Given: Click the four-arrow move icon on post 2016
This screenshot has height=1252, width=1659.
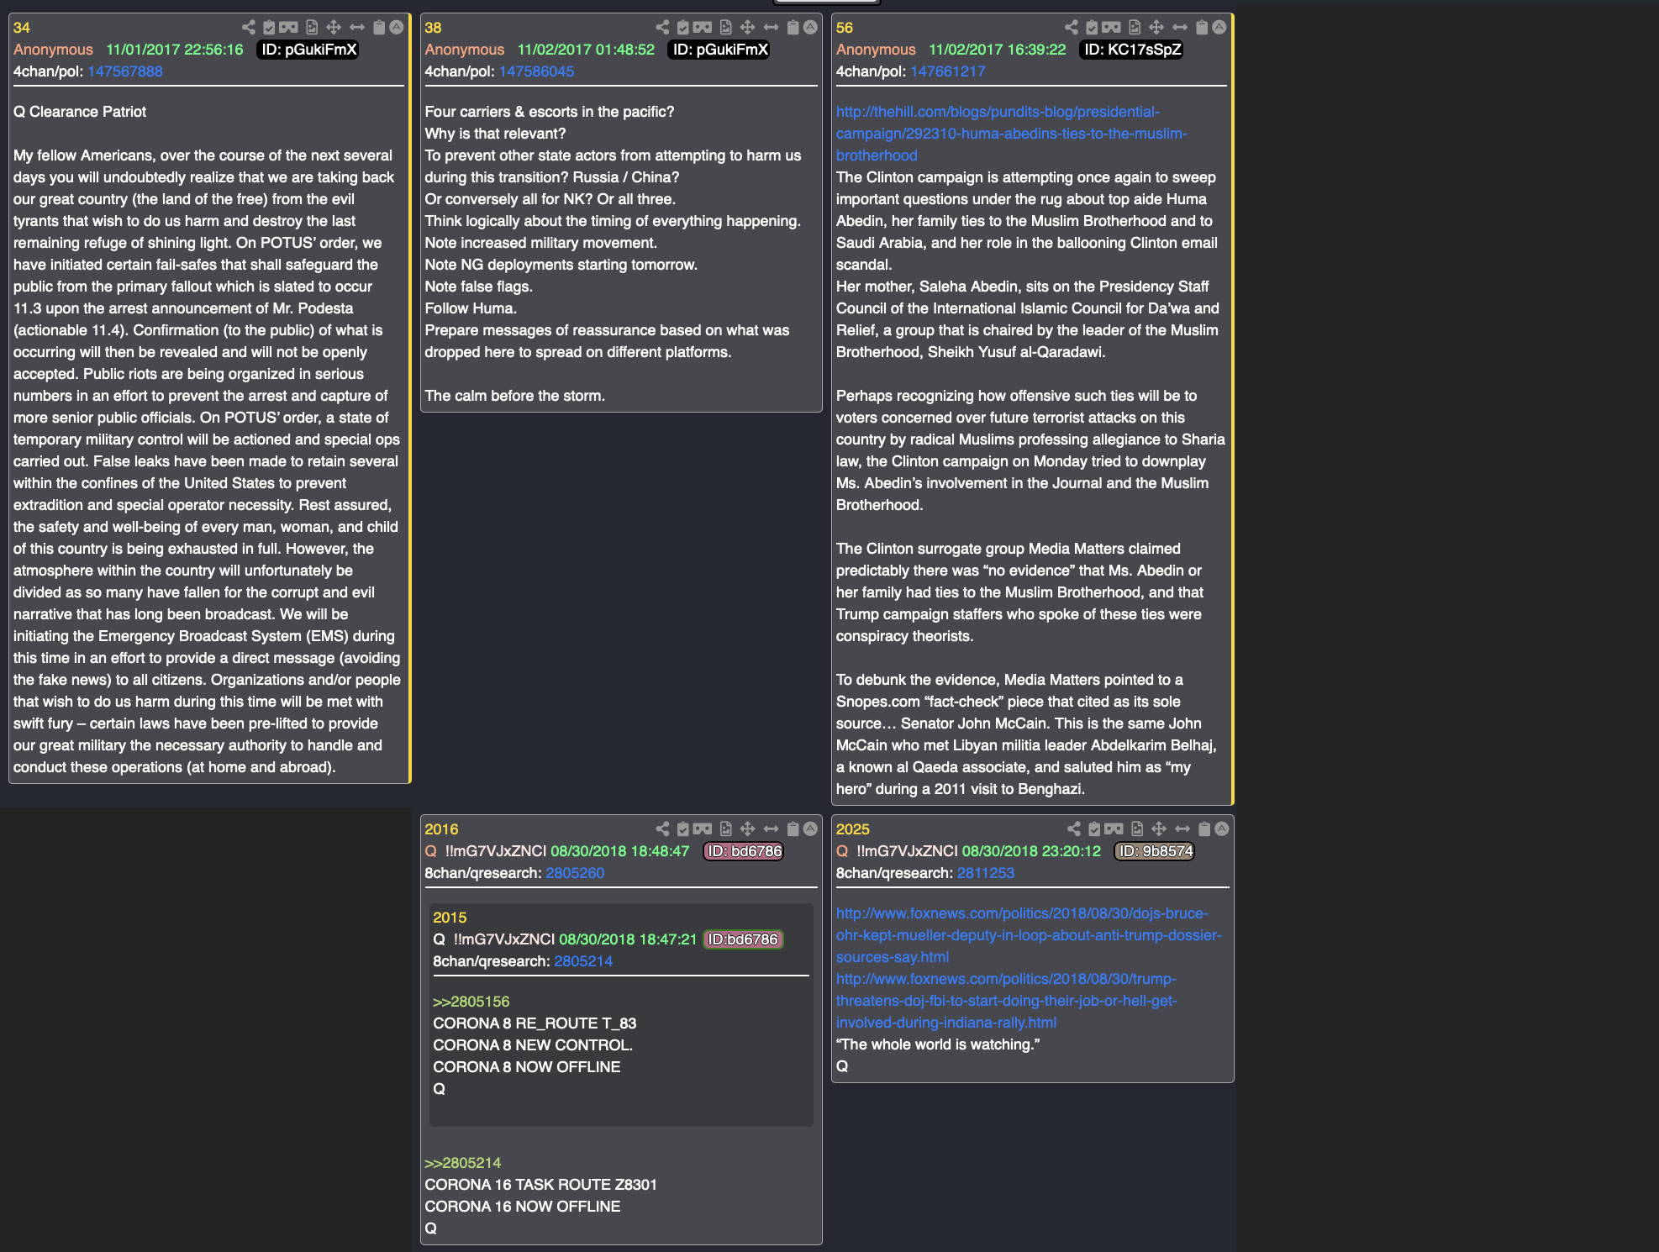Looking at the screenshot, I should click(x=748, y=829).
